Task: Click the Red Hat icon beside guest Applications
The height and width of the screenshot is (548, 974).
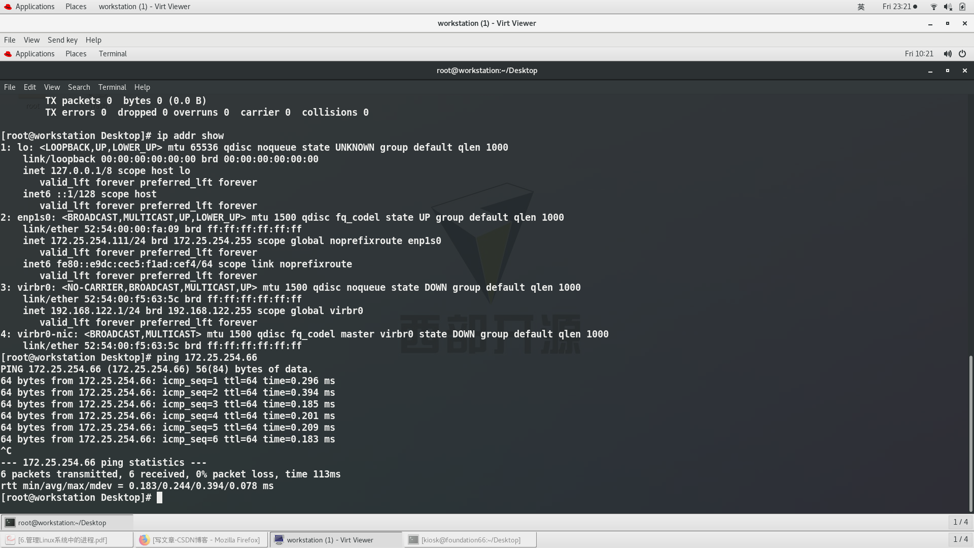Action: pyautogui.click(x=8, y=54)
